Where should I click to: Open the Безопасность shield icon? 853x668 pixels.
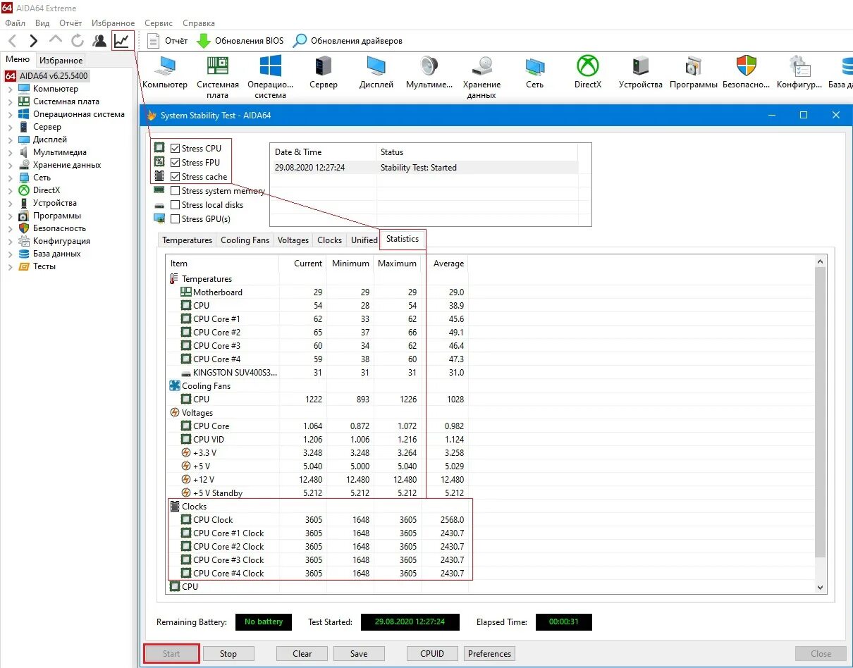coord(747,73)
